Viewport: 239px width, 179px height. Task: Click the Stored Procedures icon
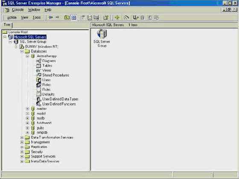click(x=39, y=75)
